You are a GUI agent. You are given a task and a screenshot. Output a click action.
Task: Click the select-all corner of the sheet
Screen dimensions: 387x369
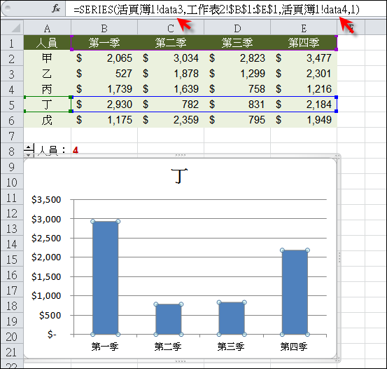click(x=13, y=27)
